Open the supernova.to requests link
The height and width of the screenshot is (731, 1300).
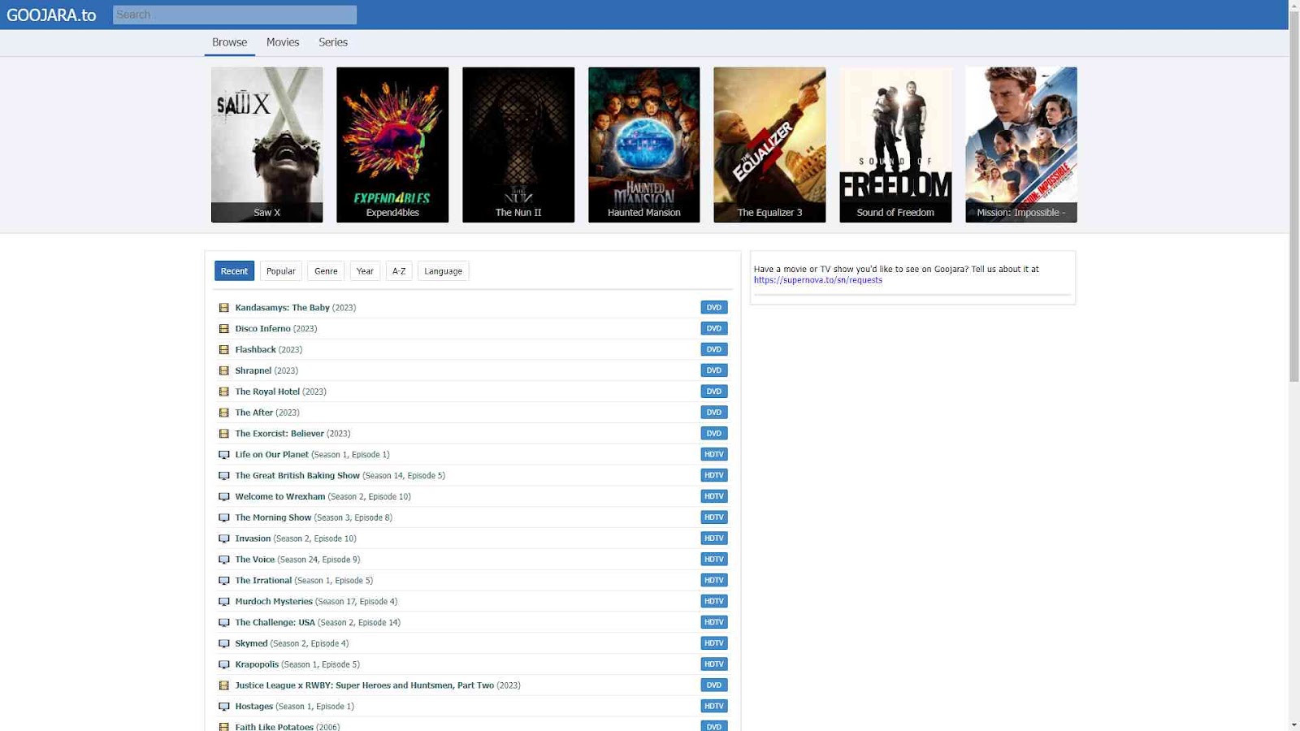[x=817, y=280]
